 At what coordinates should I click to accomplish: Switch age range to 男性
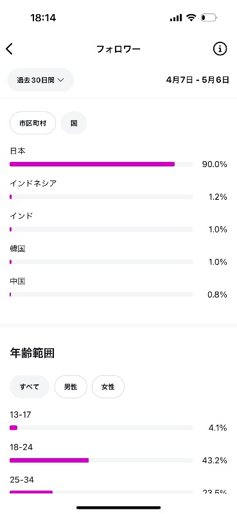[71, 387]
